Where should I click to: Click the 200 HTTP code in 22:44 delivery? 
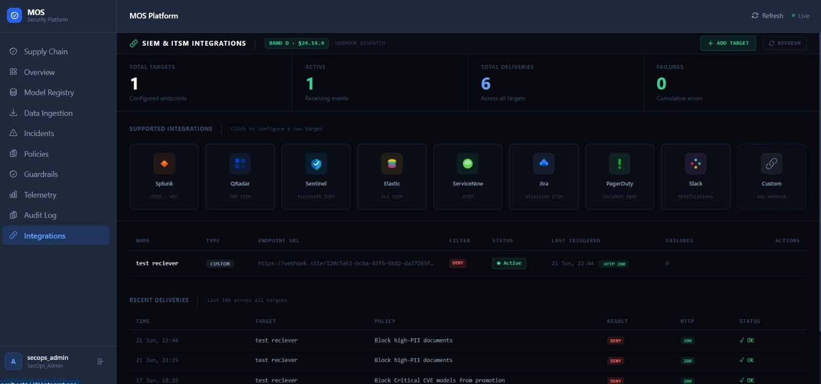coord(688,341)
